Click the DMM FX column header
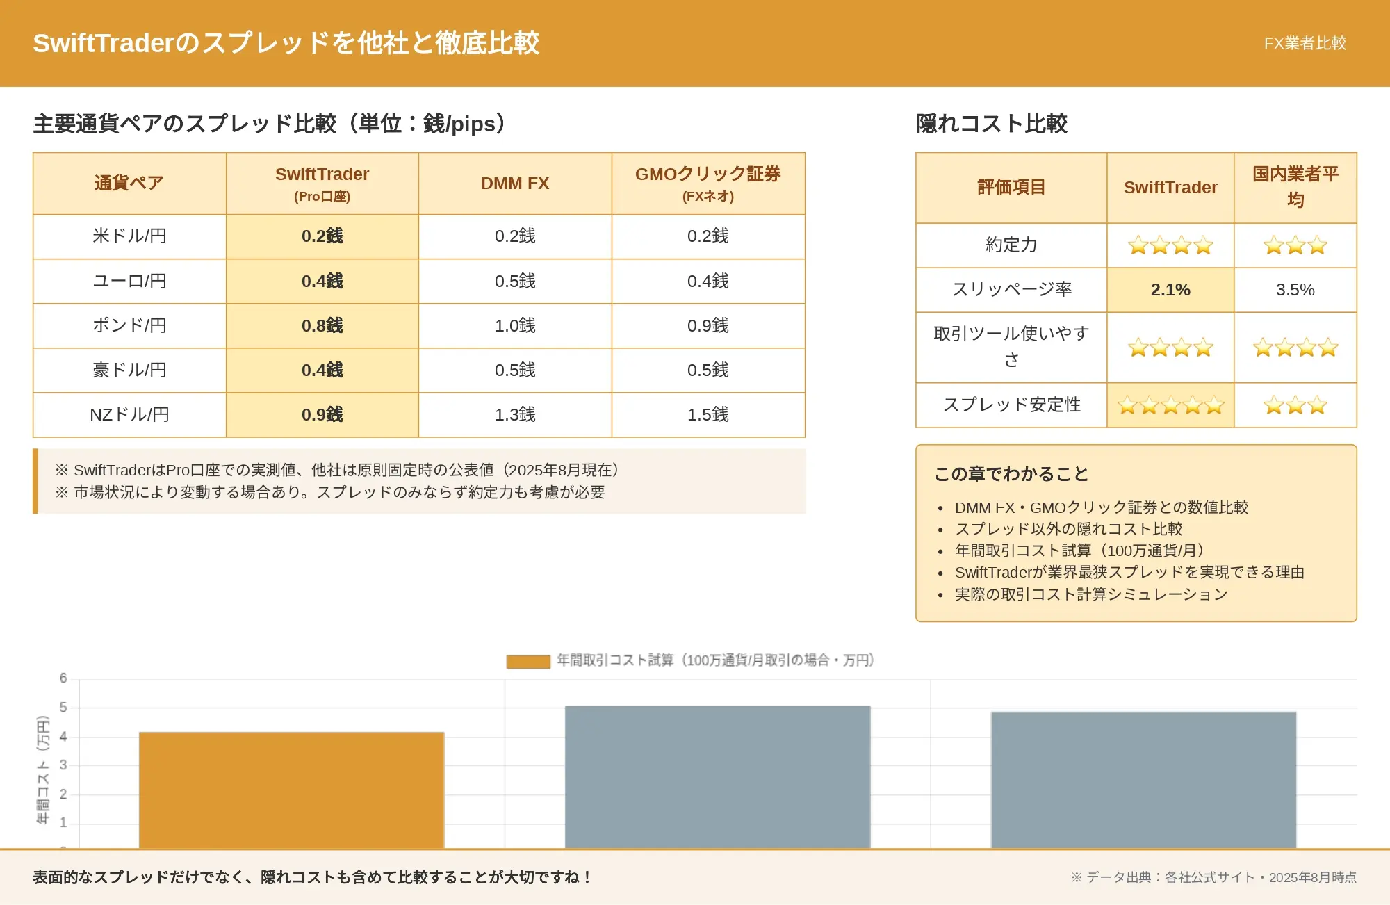This screenshot has height=905, width=1390. pos(515,184)
